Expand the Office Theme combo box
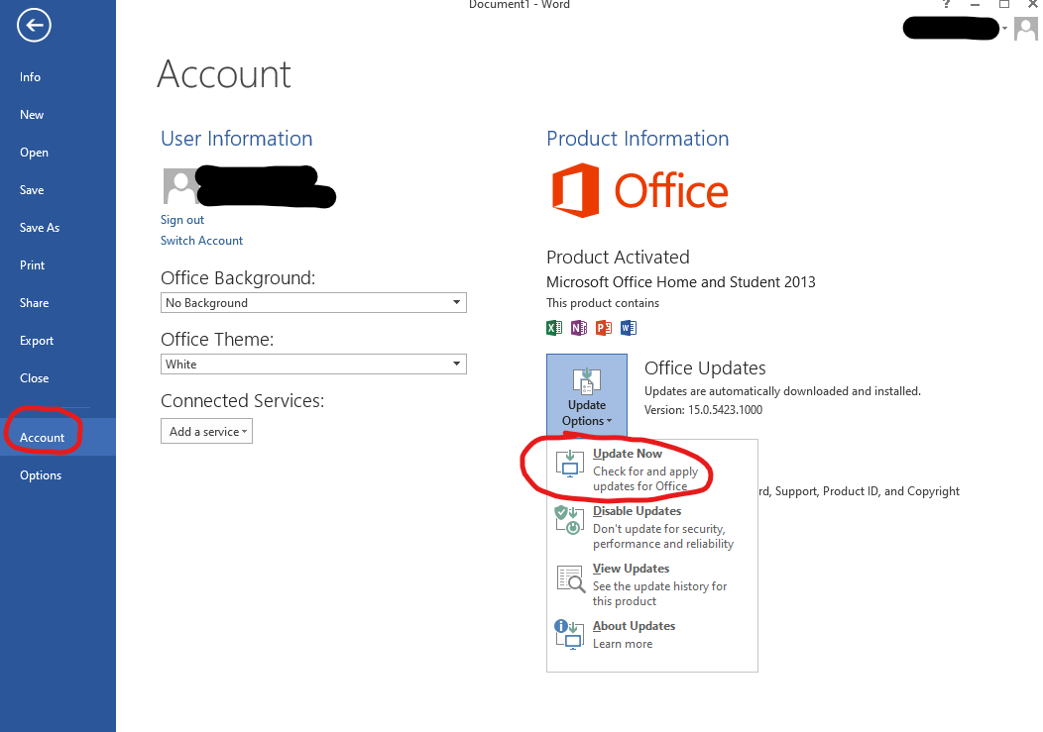The image size is (1043, 732). [x=313, y=365]
